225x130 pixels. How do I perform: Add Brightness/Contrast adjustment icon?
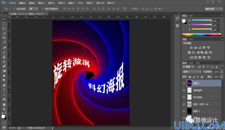191,48
